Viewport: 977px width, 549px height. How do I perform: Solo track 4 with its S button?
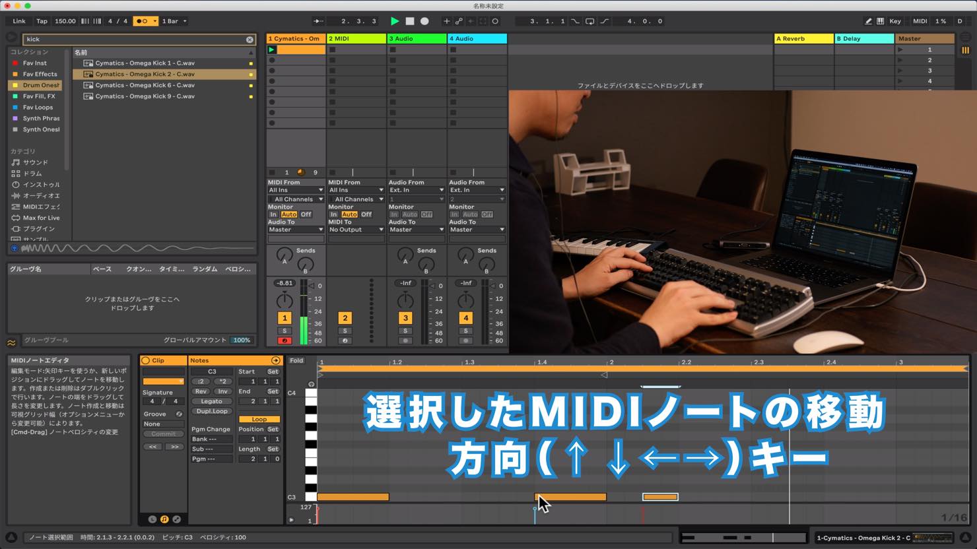click(x=465, y=331)
